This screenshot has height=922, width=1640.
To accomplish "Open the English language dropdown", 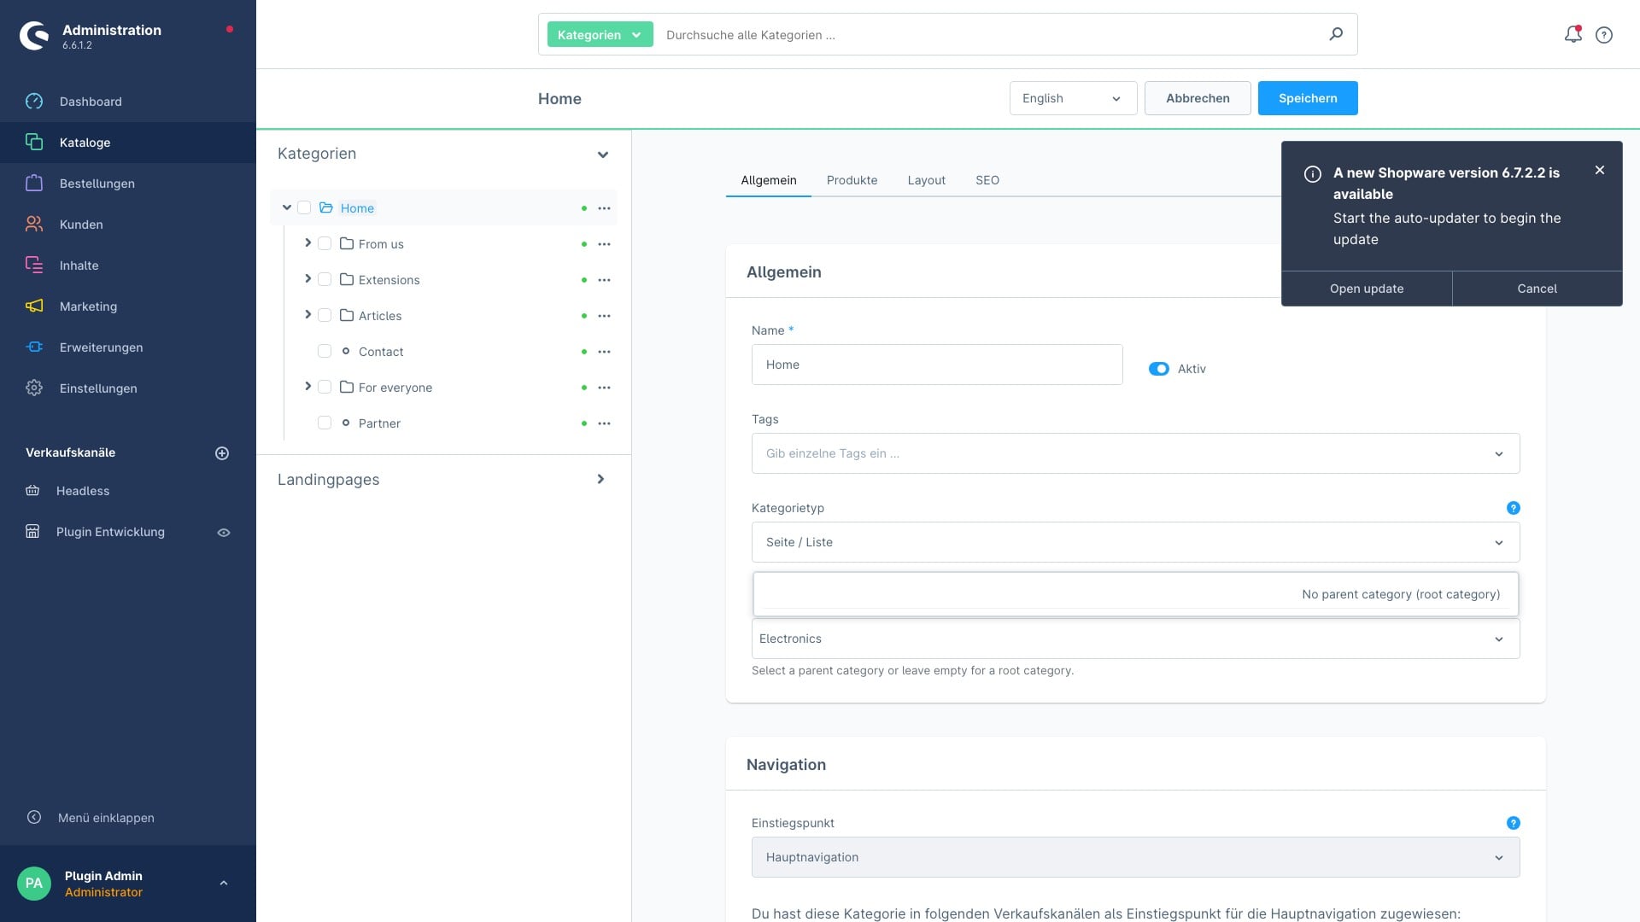I will [1073, 98].
